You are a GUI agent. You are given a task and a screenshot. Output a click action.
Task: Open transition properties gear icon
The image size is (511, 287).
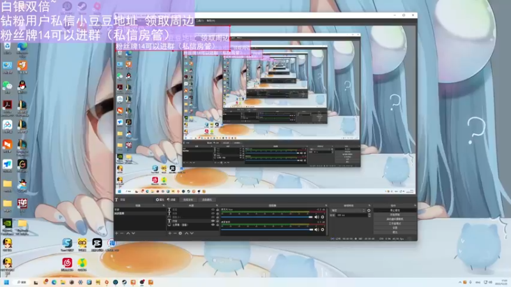click(x=369, y=210)
